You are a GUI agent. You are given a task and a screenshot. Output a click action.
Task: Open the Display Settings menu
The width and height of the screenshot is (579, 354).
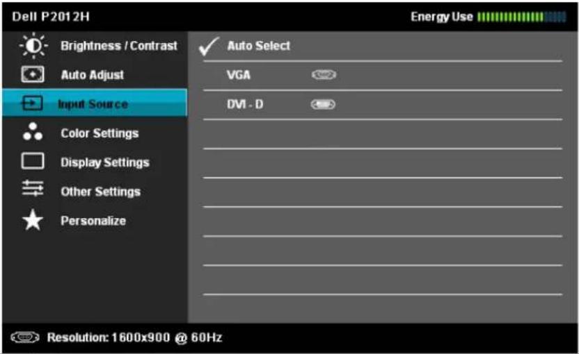(95, 162)
